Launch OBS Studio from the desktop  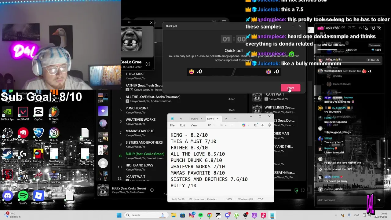point(7,135)
